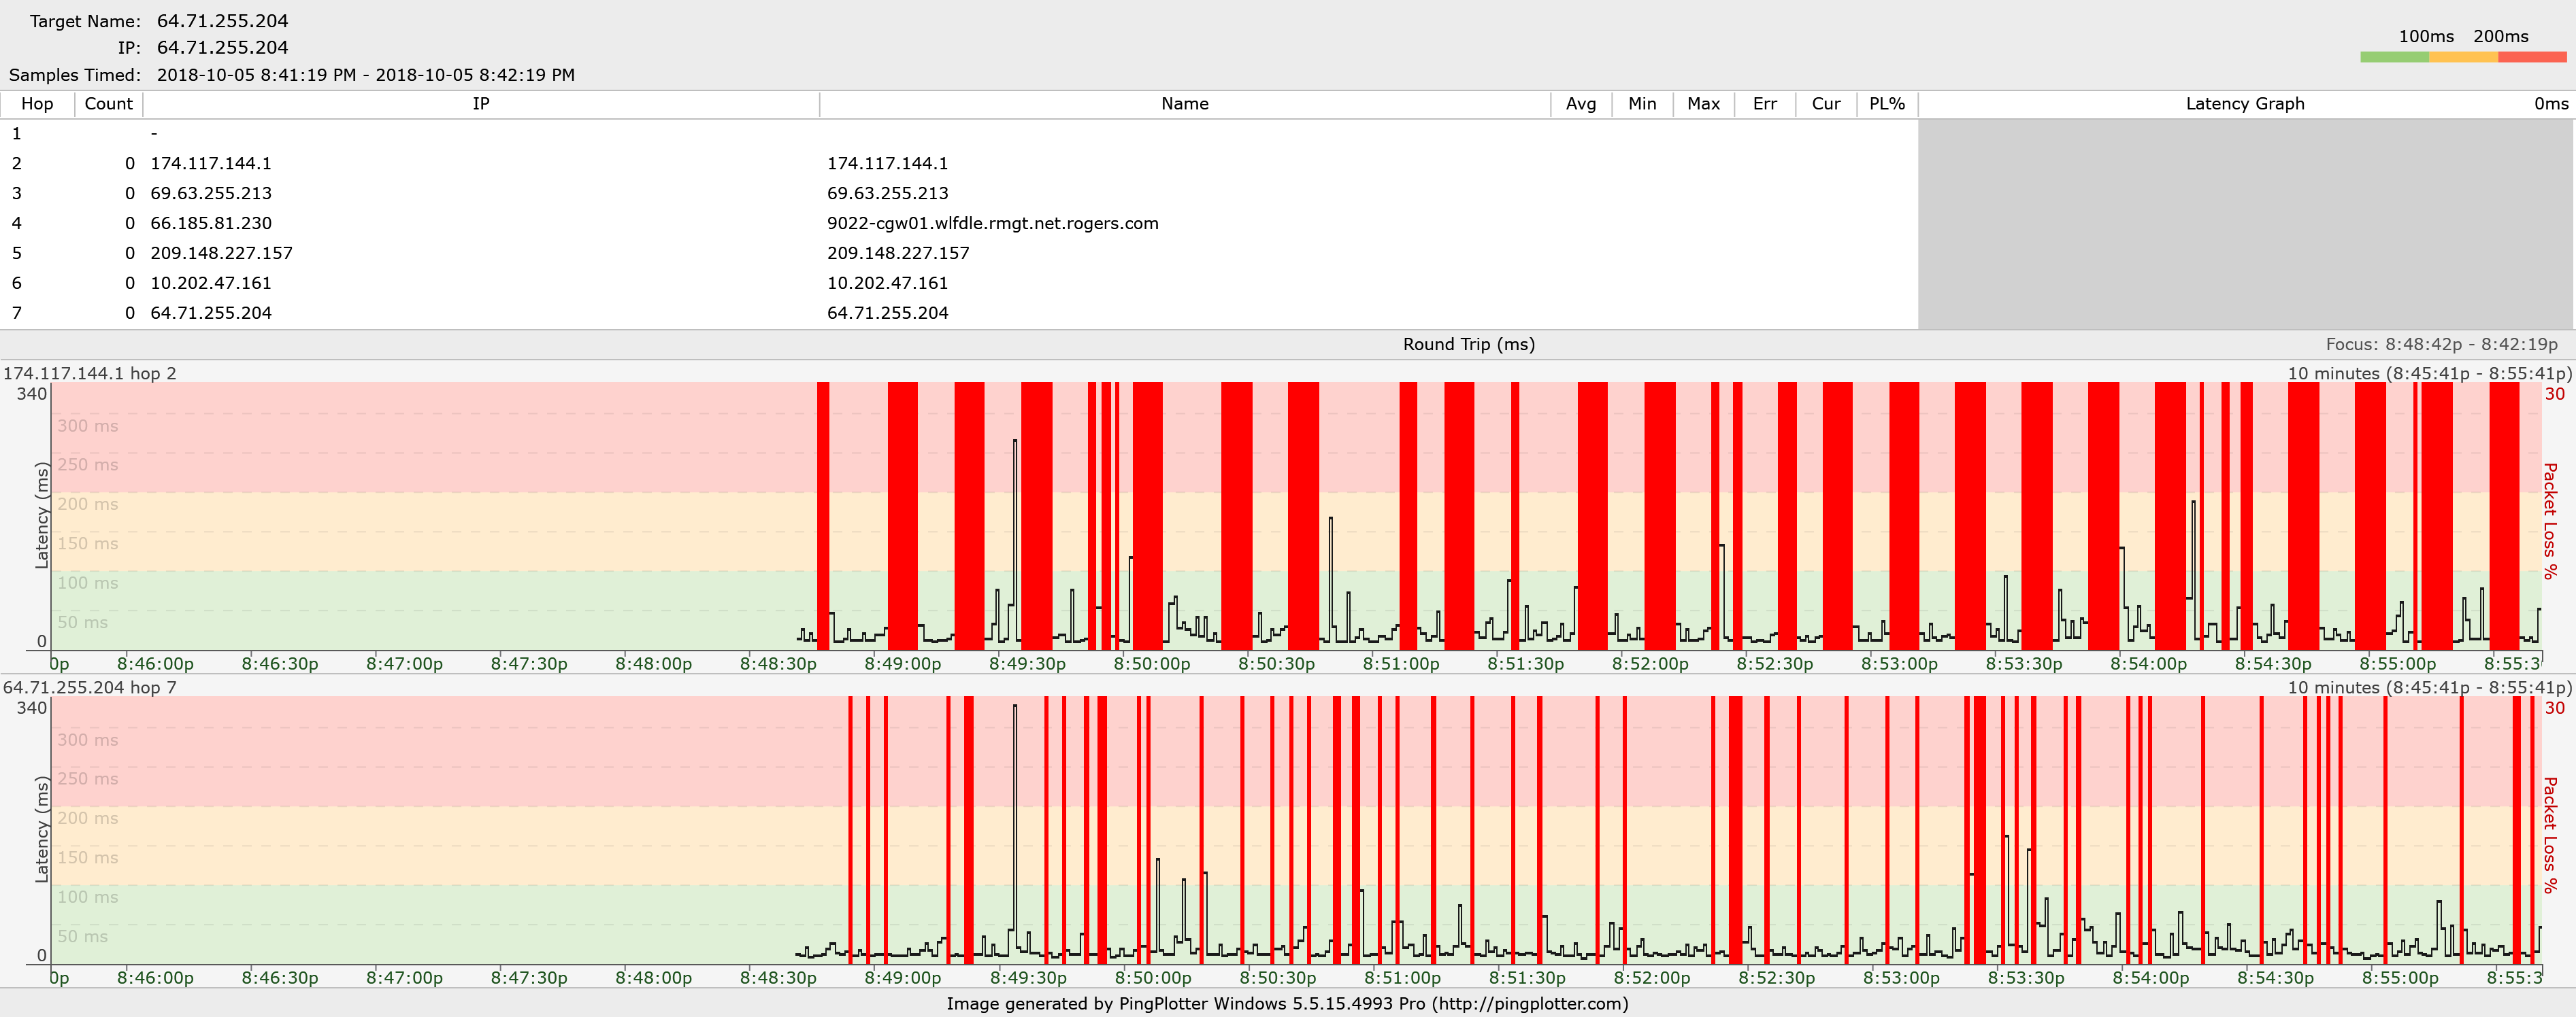Click 8:49:00p tick on hop 2 graph
The image size is (2576, 1017).
coord(903,663)
